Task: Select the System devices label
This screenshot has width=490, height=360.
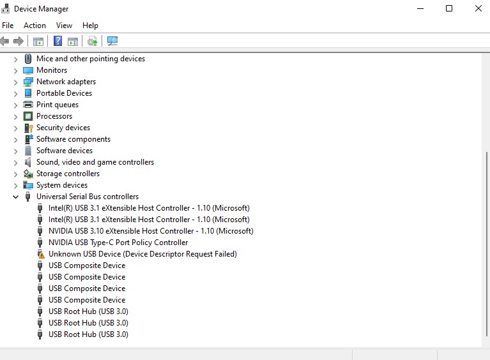Action: pyautogui.click(x=62, y=185)
